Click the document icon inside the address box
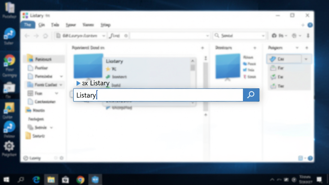Viewport: 329px width, 185px height. point(58,36)
